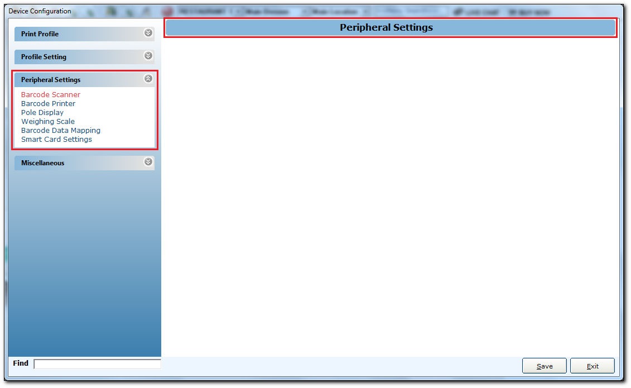The height and width of the screenshot is (388, 631).
Task: Save the device configuration
Action: pyautogui.click(x=544, y=366)
